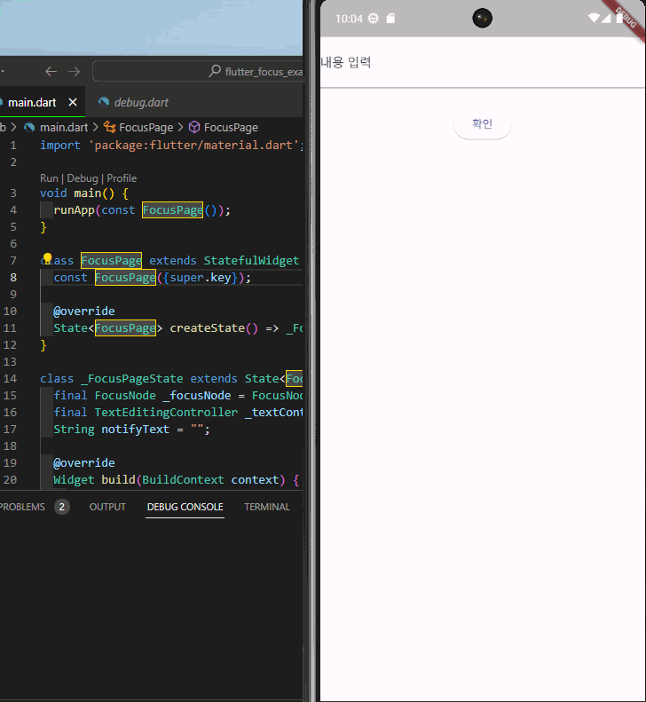Click the Profile code lens link
This screenshot has height=702, width=646.
[122, 178]
